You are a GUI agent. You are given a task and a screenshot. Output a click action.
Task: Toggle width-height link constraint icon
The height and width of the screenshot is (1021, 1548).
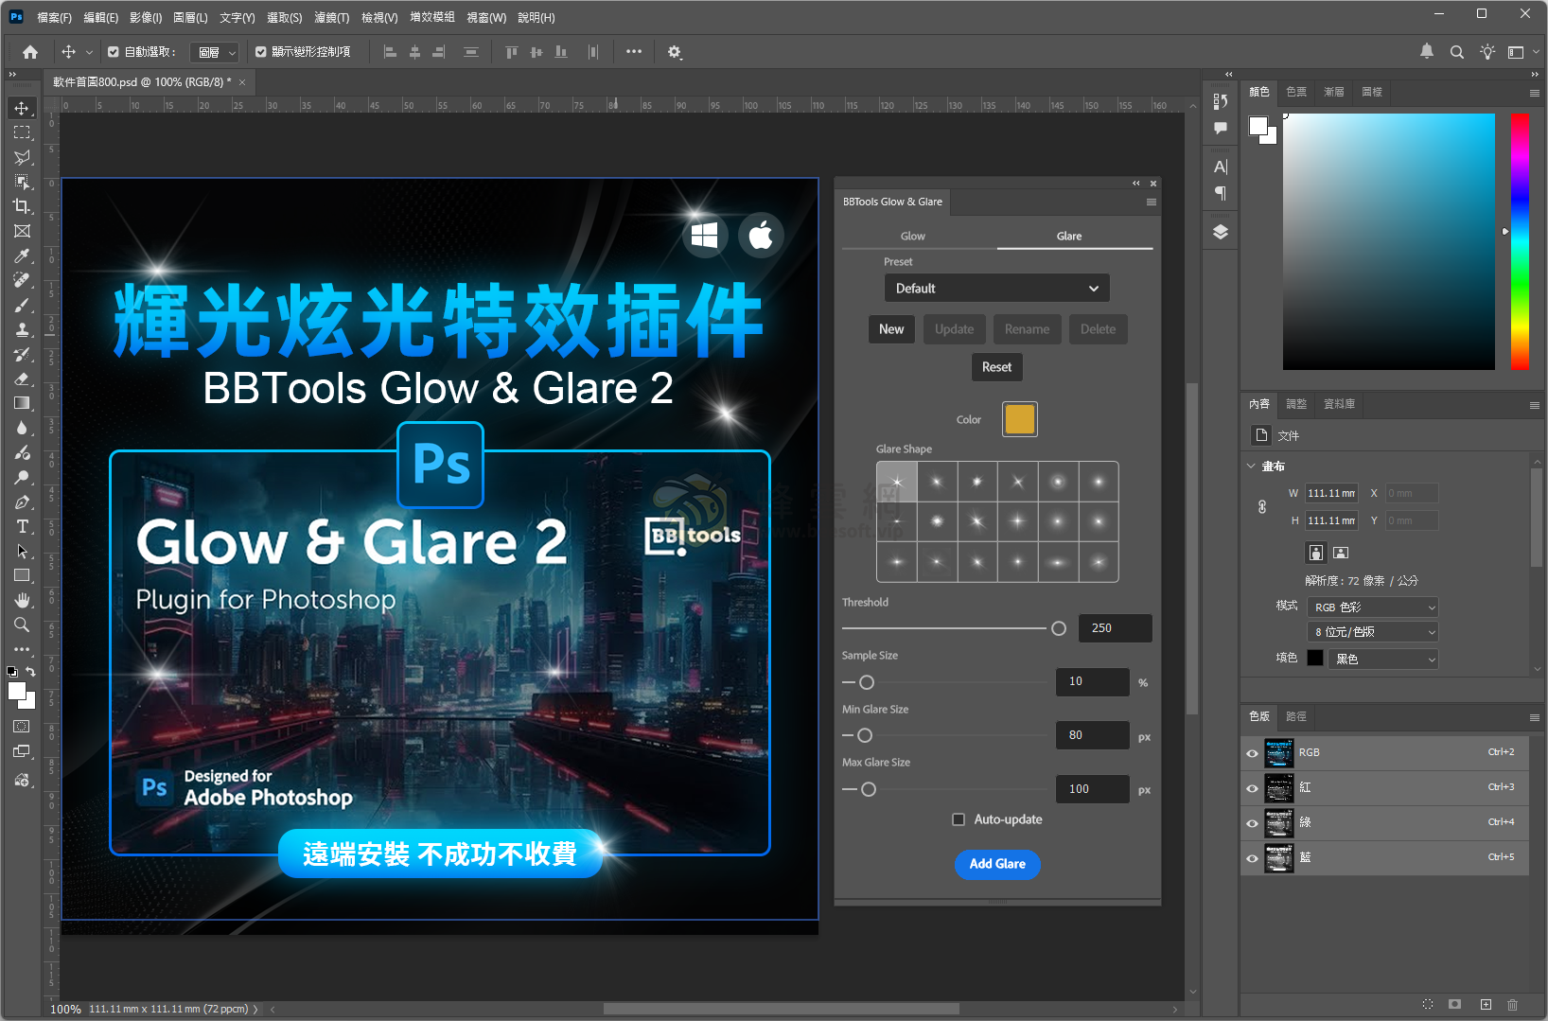[x=1262, y=507]
